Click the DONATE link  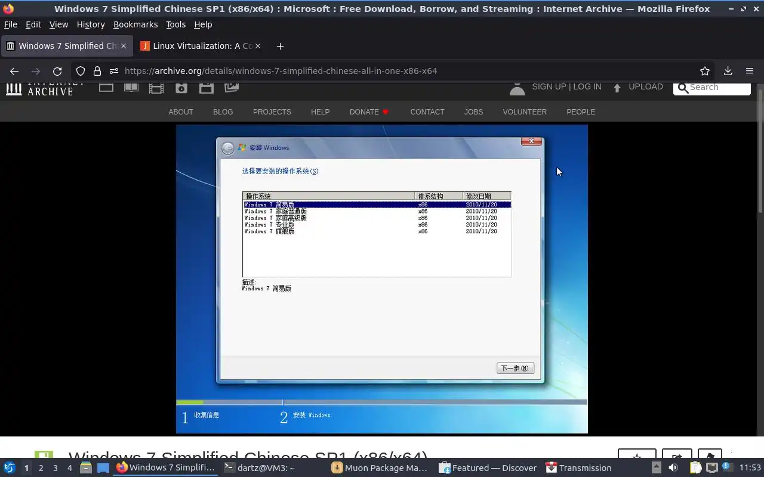369,112
